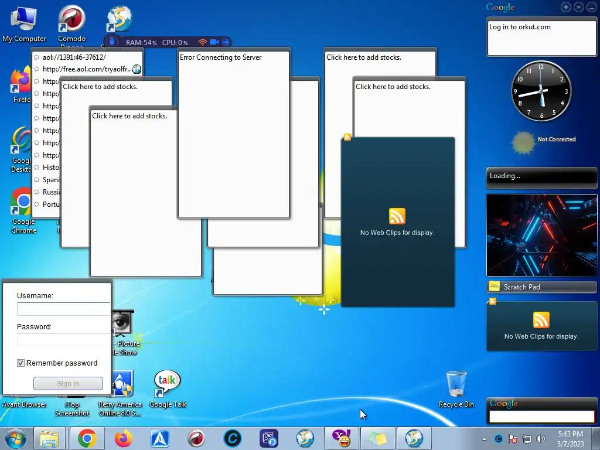Click the Google search box in sidebar
The height and width of the screenshot is (450, 600).
point(541,417)
